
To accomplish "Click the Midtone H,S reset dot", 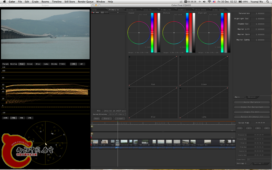I will tap(184, 15).
